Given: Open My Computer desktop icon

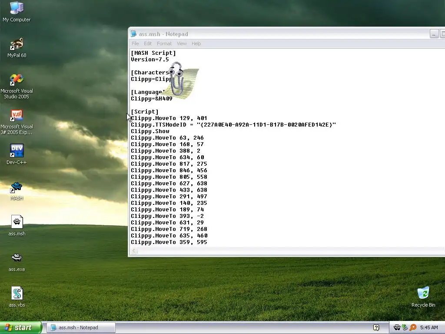Looking at the screenshot, I should tap(17, 11).
